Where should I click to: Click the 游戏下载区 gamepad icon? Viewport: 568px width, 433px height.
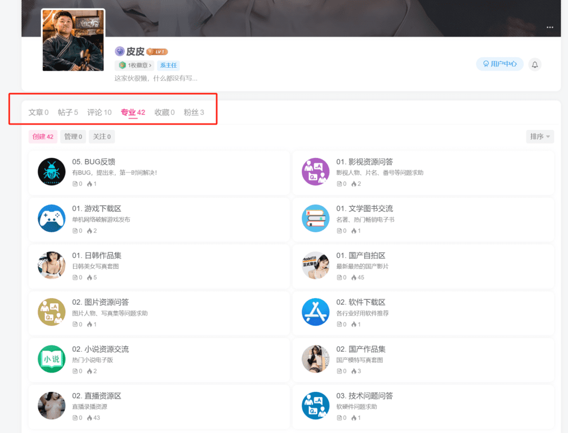click(51, 218)
